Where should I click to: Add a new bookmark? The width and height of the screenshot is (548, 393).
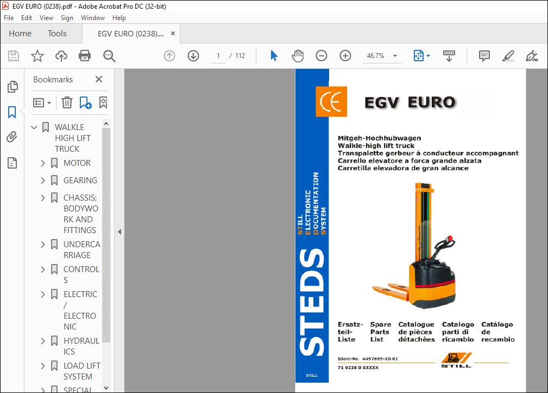85,102
